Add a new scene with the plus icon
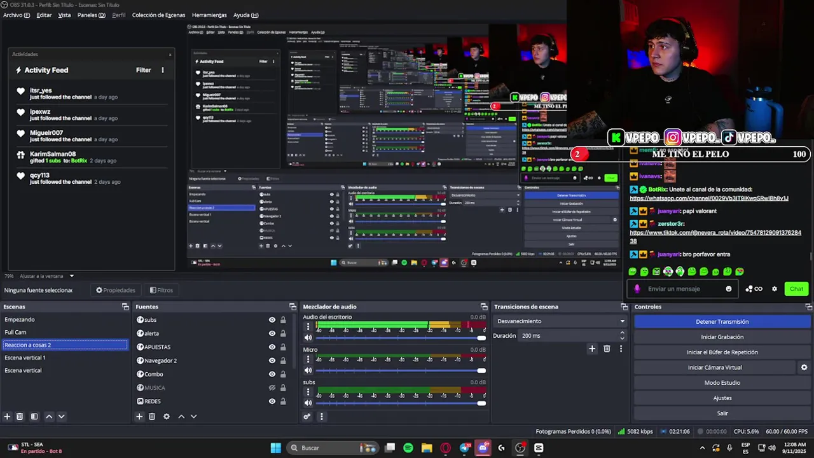 point(7,417)
